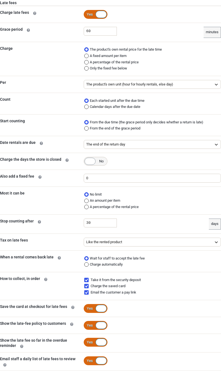The width and height of the screenshot is (221, 371).
Task: Select product's own rental price for late time
Action: pos(86,50)
